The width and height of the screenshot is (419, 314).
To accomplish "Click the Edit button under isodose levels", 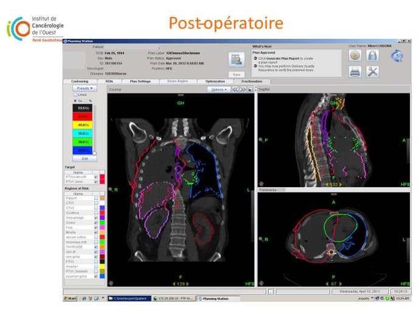I will pos(85,159).
